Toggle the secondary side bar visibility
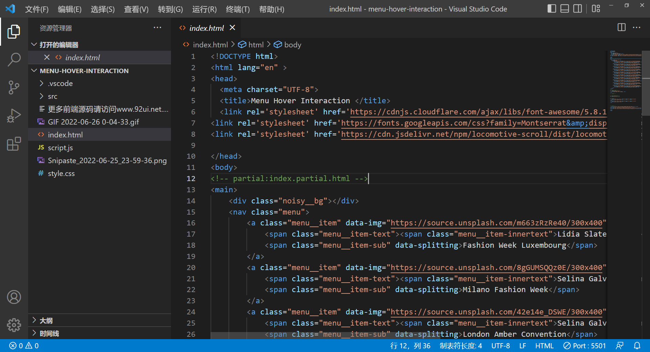Screen dimensions: 650x352 577,9
